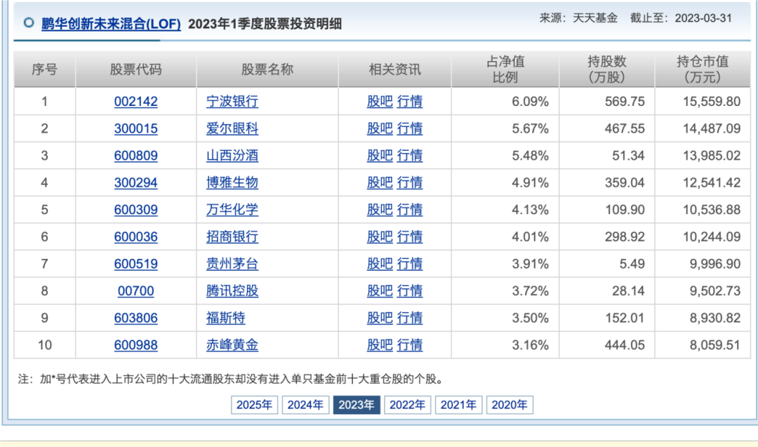Open 行情 for 贵州茅台 row

coord(409,264)
